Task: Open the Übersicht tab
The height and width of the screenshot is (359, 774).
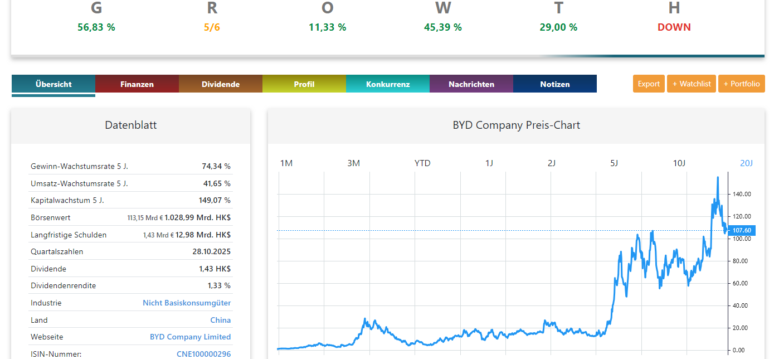Action: tap(53, 84)
